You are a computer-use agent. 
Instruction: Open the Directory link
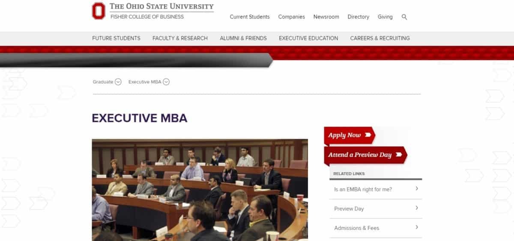click(359, 17)
